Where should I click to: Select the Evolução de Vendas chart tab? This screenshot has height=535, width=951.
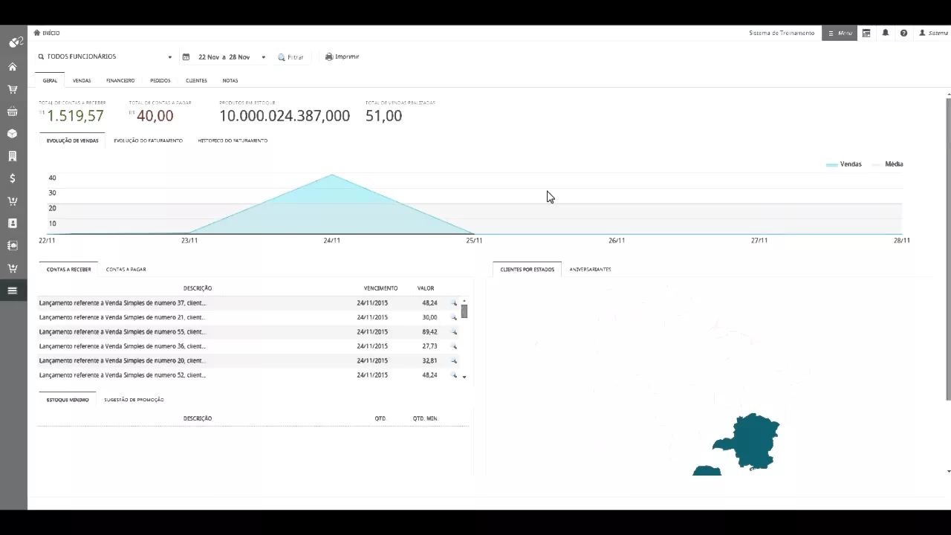[x=72, y=140]
